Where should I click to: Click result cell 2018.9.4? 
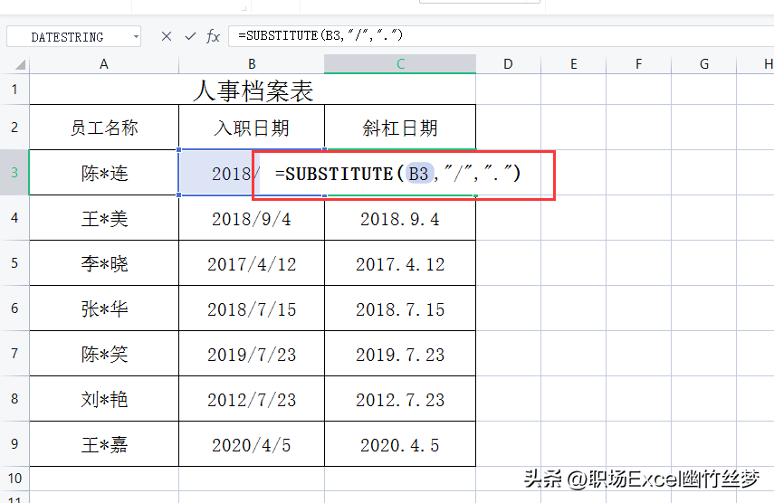click(400, 217)
